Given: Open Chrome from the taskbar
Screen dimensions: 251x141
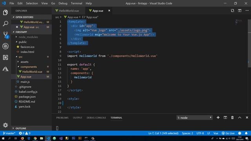Looking at the screenshot, I should click(x=35, y=138).
